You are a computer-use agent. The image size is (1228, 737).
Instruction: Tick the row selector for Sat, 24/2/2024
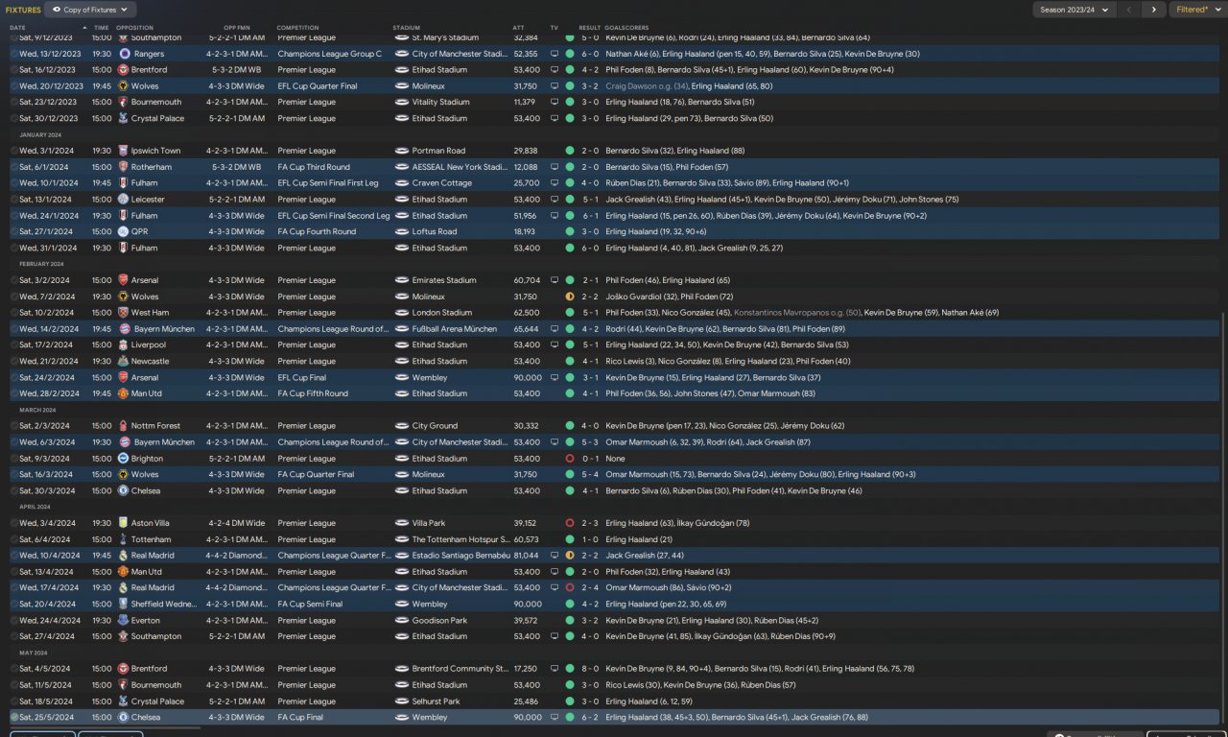click(x=13, y=377)
